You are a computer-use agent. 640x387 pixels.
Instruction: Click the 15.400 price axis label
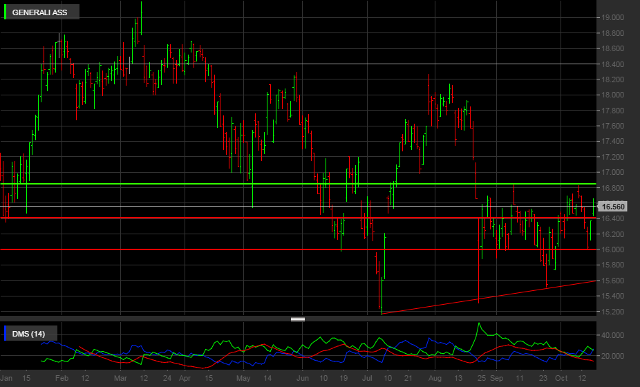pyautogui.click(x=612, y=296)
